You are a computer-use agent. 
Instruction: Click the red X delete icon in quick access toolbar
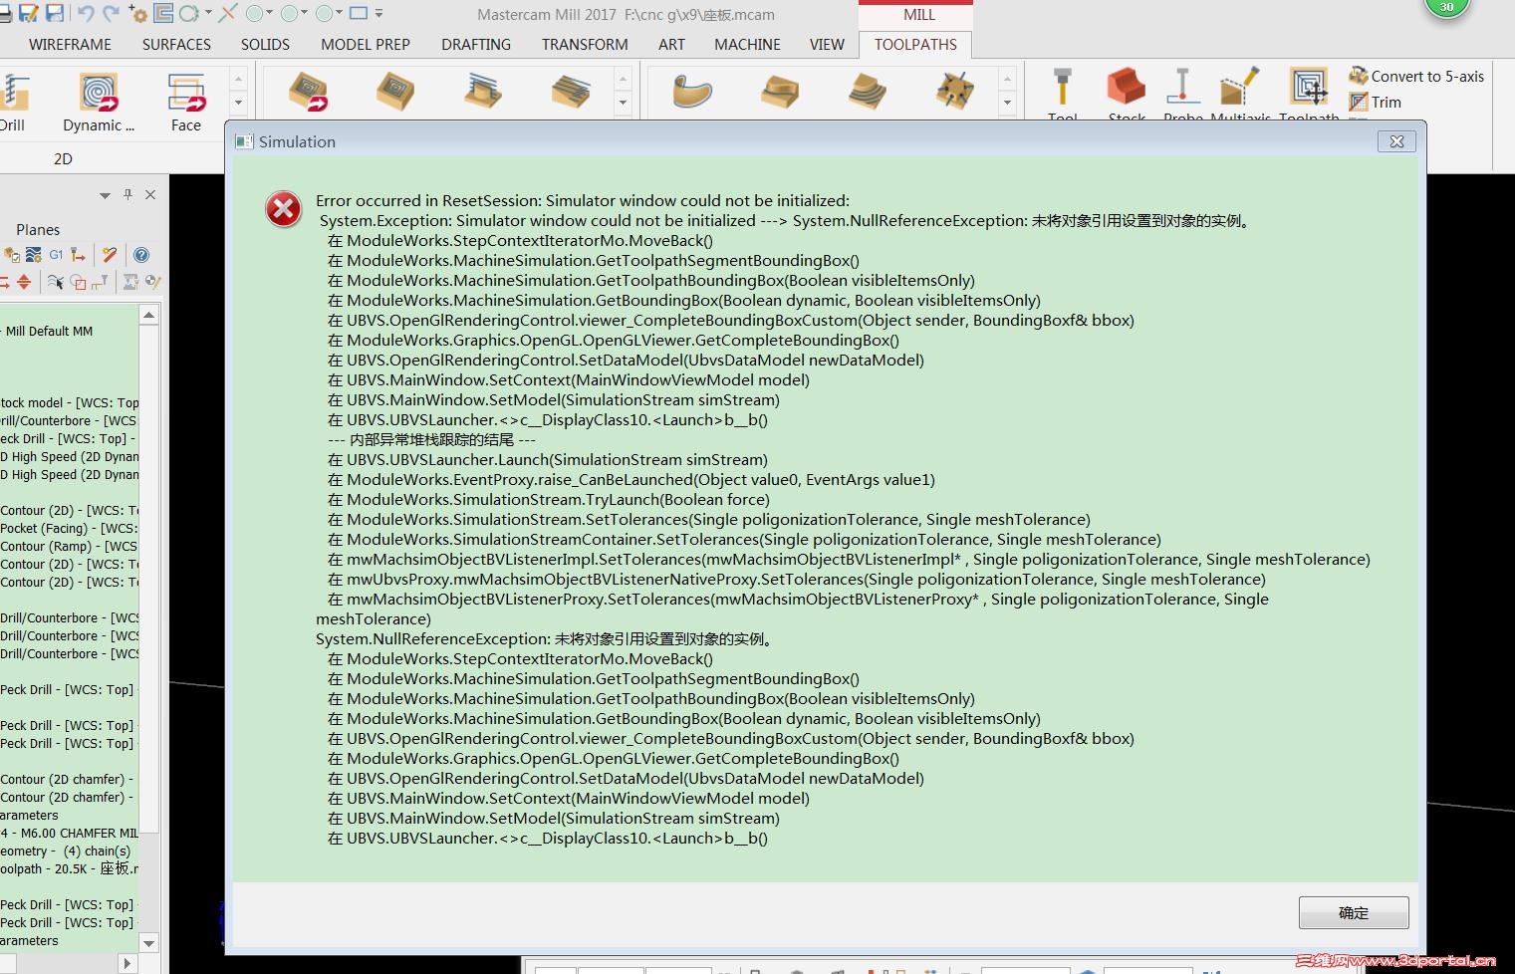click(x=228, y=13)
